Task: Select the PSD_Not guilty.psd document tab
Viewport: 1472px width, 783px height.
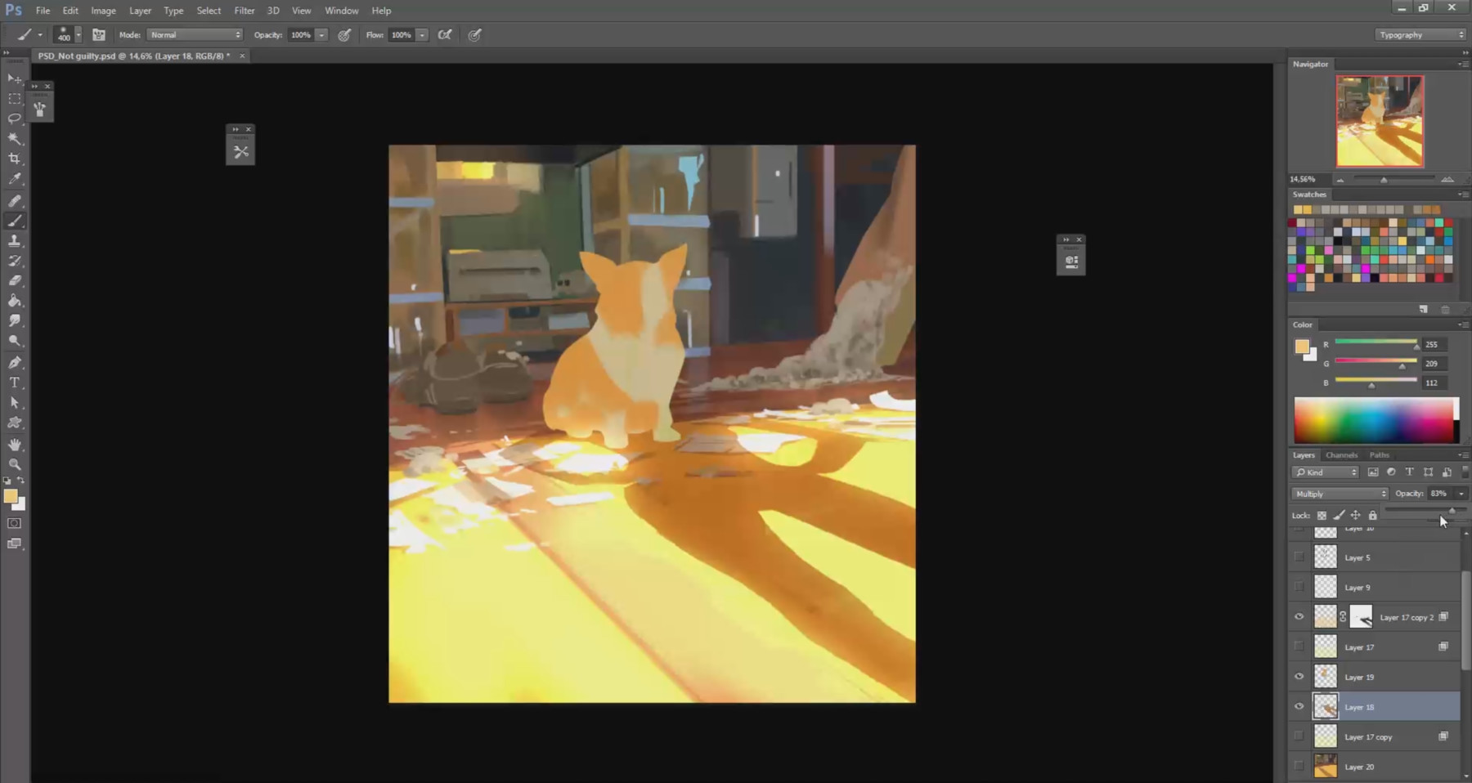Action: coord(135,56)
